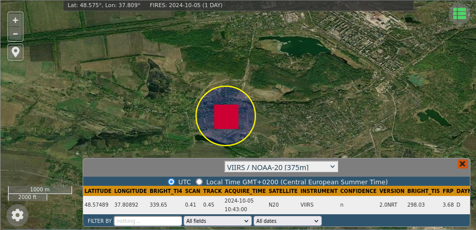Sort by LATITUDE column header

pyautogui.click(x=98, y=191)
